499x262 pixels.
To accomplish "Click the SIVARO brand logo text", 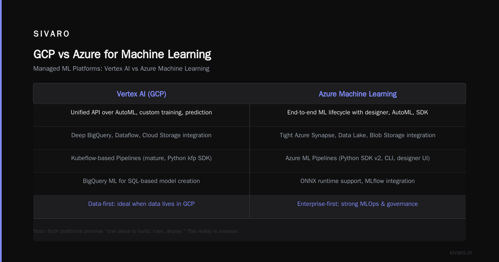I will pyautogui.click(x=52, y=34).
